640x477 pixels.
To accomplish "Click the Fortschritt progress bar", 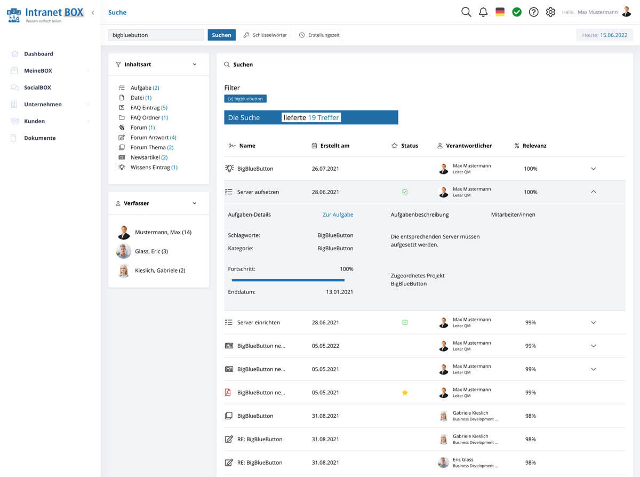I will [288, 280].
